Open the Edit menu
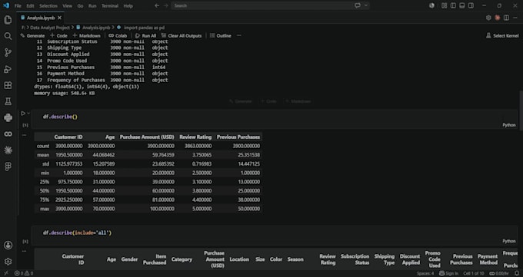The image size is (523, 277). (x=30, y=5)
